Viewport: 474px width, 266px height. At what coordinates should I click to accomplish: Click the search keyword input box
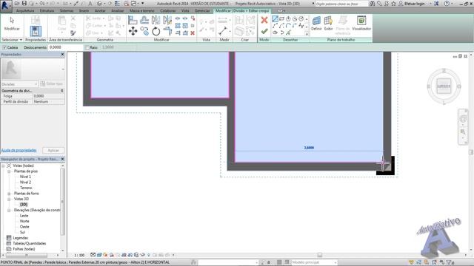point(341,4)
